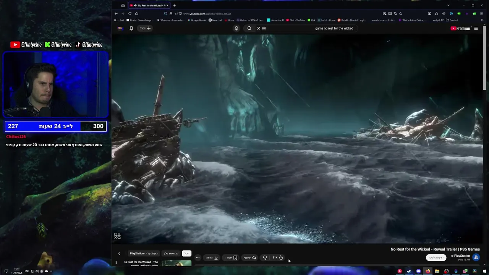Open more actions three-dots menu
The image size is (489, 275).
tap(198, 257)
